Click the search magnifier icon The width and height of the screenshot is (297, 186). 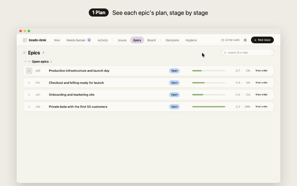click(x=225, y=53)
